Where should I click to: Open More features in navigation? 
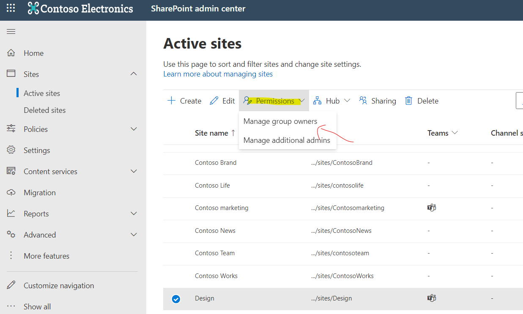tap(47, 256)
